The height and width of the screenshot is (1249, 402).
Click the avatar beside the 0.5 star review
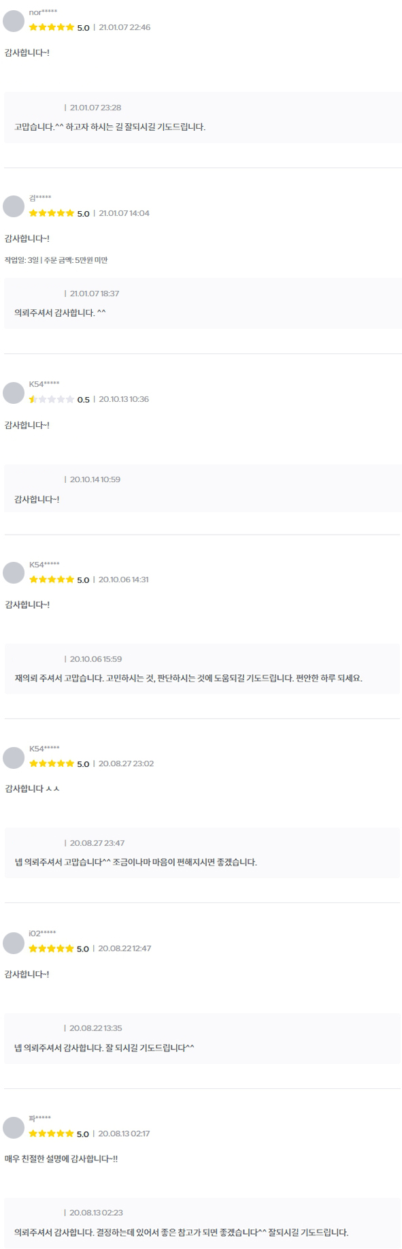coord(14,392)
